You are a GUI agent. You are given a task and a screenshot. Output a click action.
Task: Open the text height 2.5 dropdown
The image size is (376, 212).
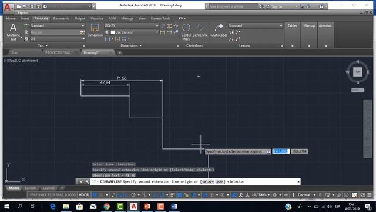(x=58, y=39)
